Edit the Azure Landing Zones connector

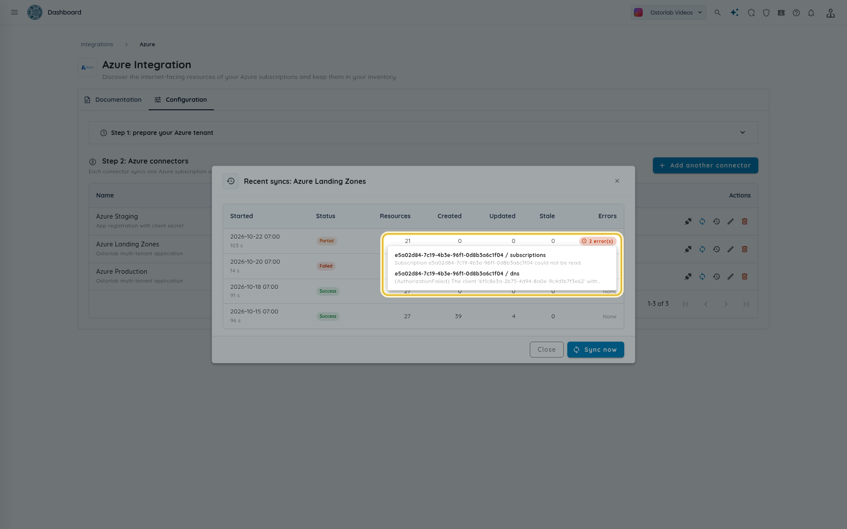tap(731, 249)
